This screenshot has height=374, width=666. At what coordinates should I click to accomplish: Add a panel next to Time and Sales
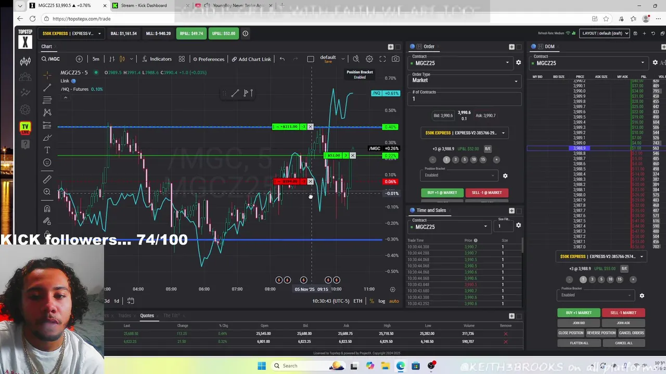click(511, 210)
